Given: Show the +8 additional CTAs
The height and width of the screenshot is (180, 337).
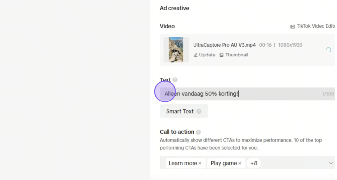Looking at the screenshot, I should tap(254, 163).
